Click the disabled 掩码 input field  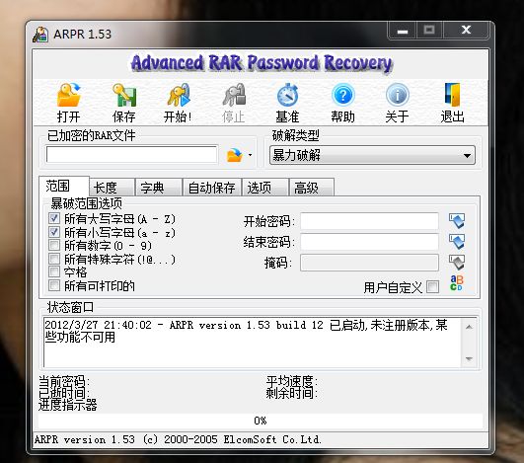[370, 263]
